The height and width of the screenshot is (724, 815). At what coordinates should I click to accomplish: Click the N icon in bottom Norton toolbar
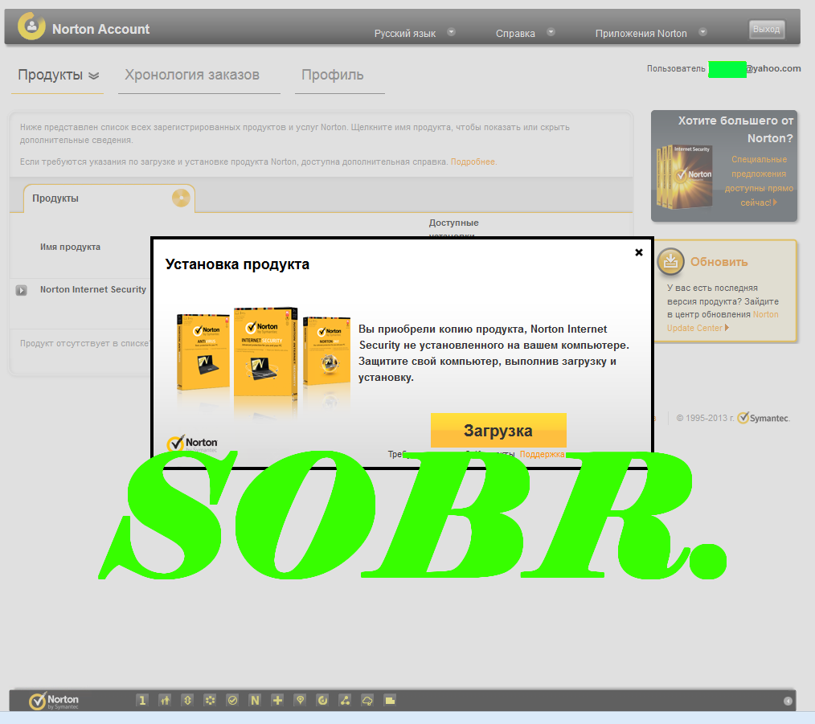255,700
